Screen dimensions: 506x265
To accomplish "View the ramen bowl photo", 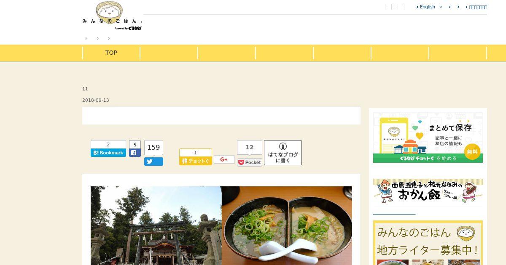I will [287, 225].
